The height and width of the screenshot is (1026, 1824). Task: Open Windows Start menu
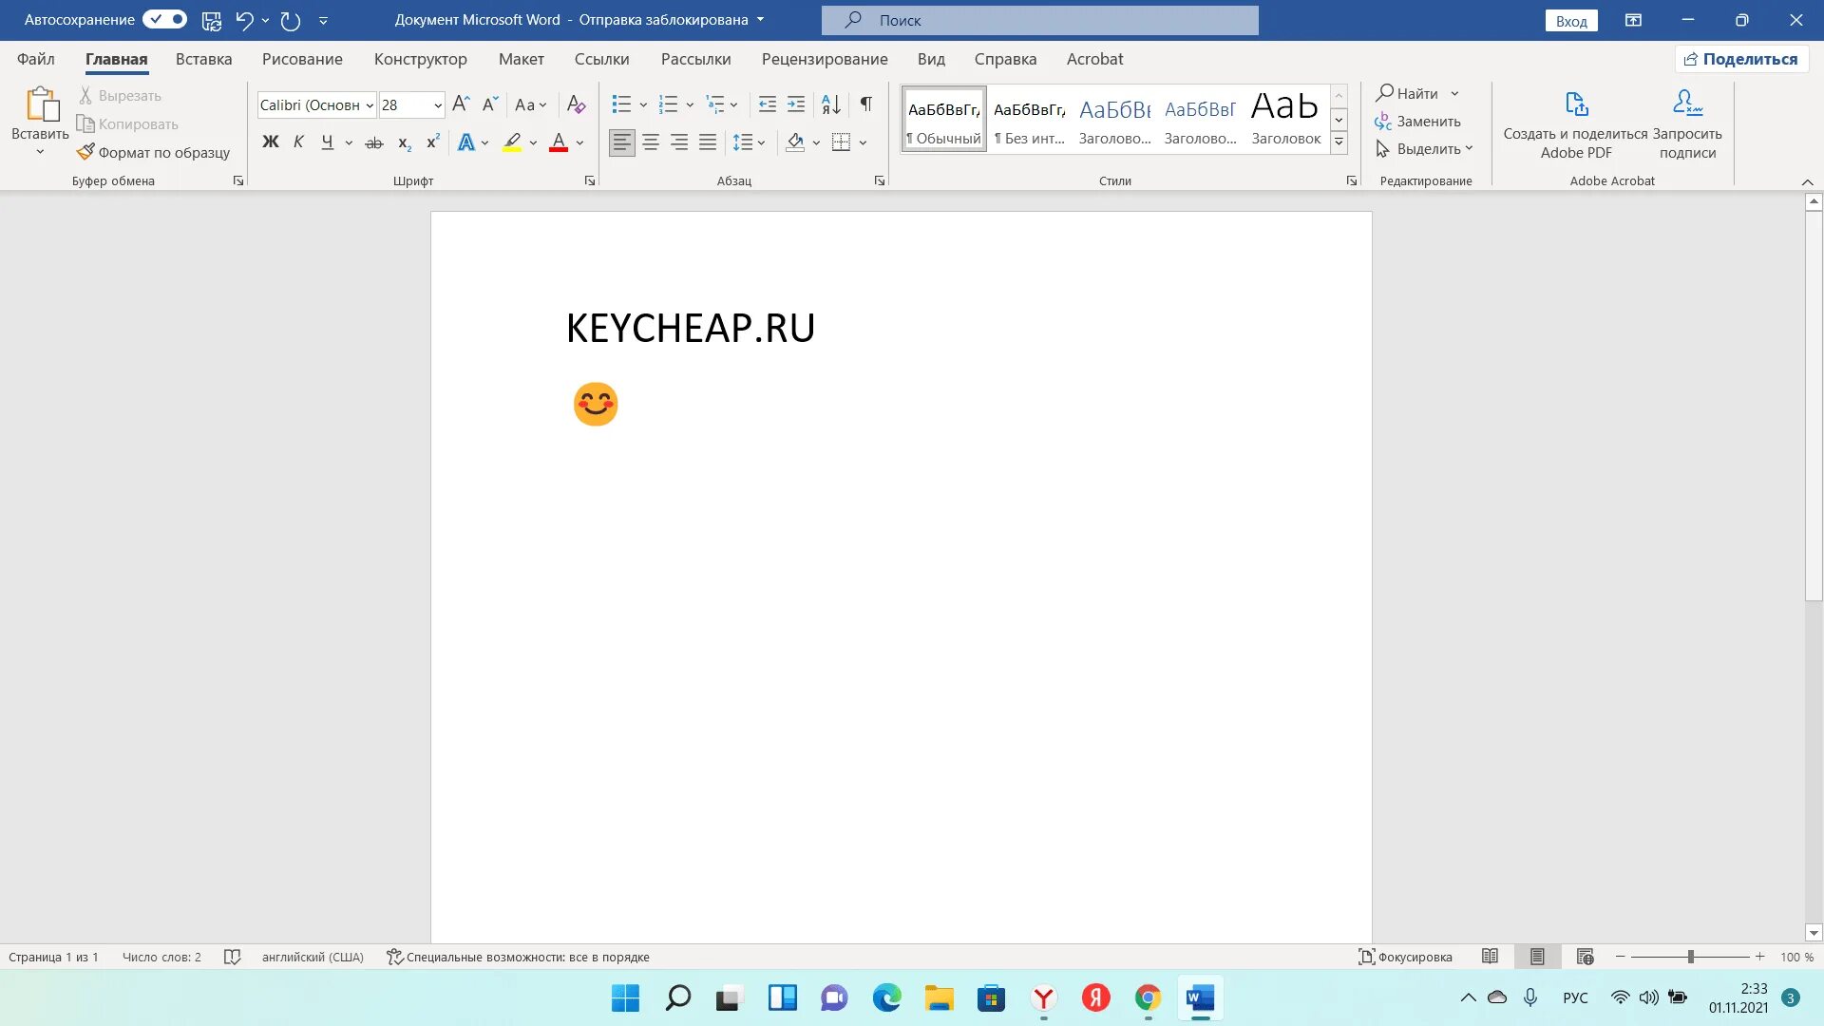coord(625,998)
